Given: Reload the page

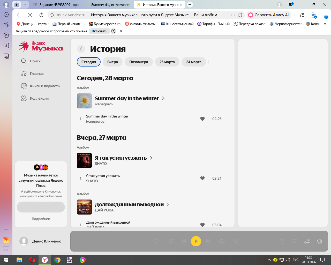Looking at the screenshot, I should pos(41,15).
